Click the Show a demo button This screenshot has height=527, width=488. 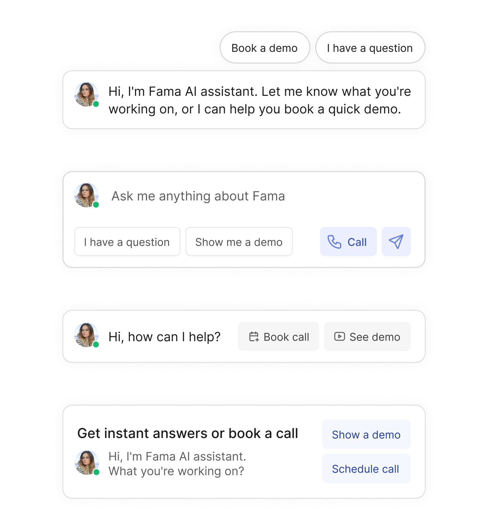(x=367, y=434)
